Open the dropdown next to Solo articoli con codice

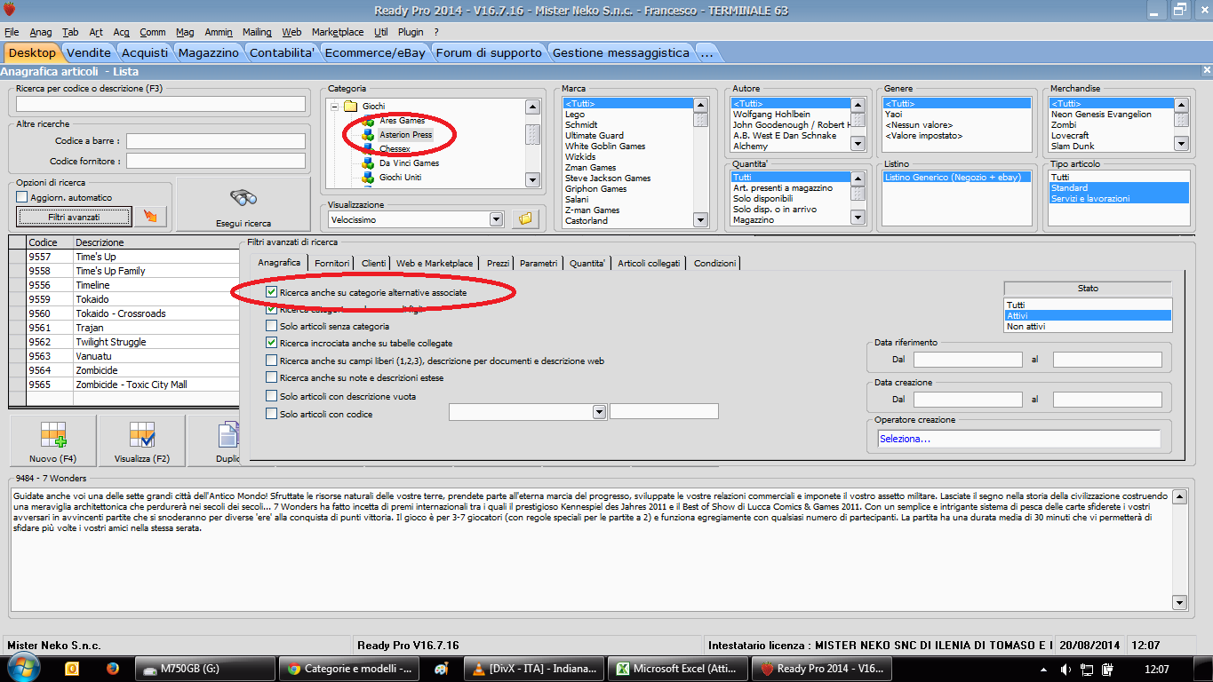click(599, 412)
